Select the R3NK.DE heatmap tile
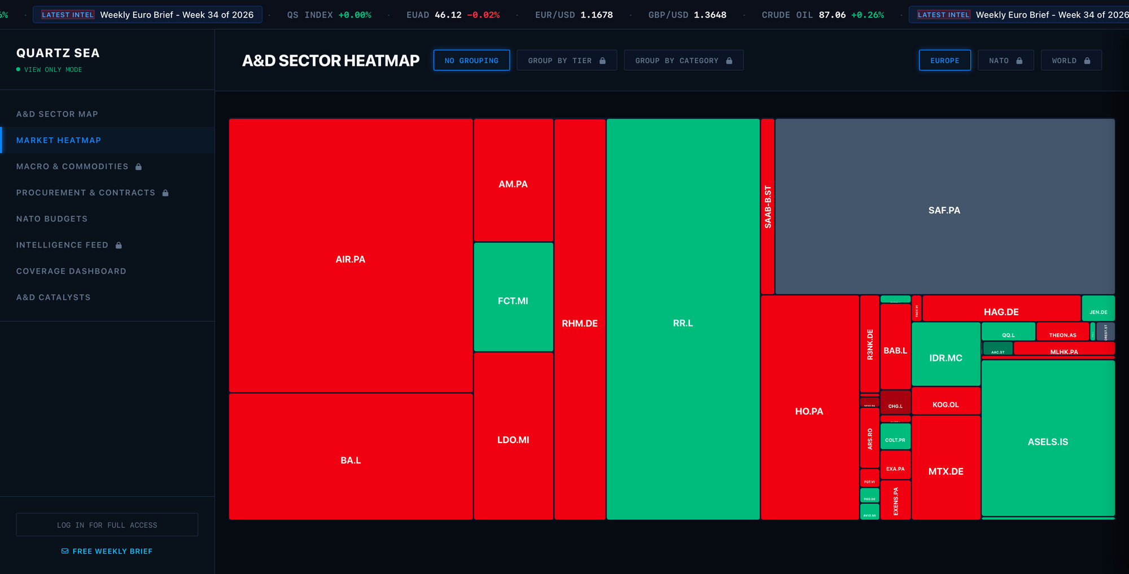The width and height of the screenshot is (1129, 574). point(870,344)
